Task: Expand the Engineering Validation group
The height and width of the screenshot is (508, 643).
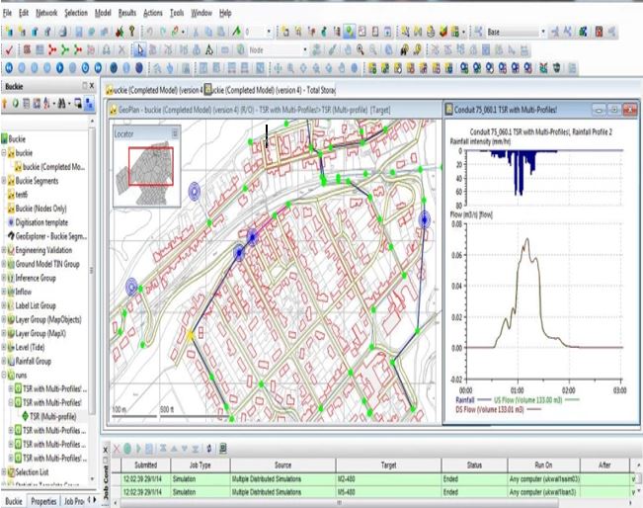Action: [x=4, y=250]
